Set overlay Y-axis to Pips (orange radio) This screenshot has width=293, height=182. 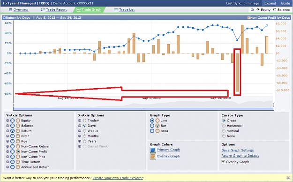pos(18,141)
